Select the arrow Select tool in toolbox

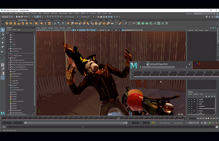(x=3, y=30)
